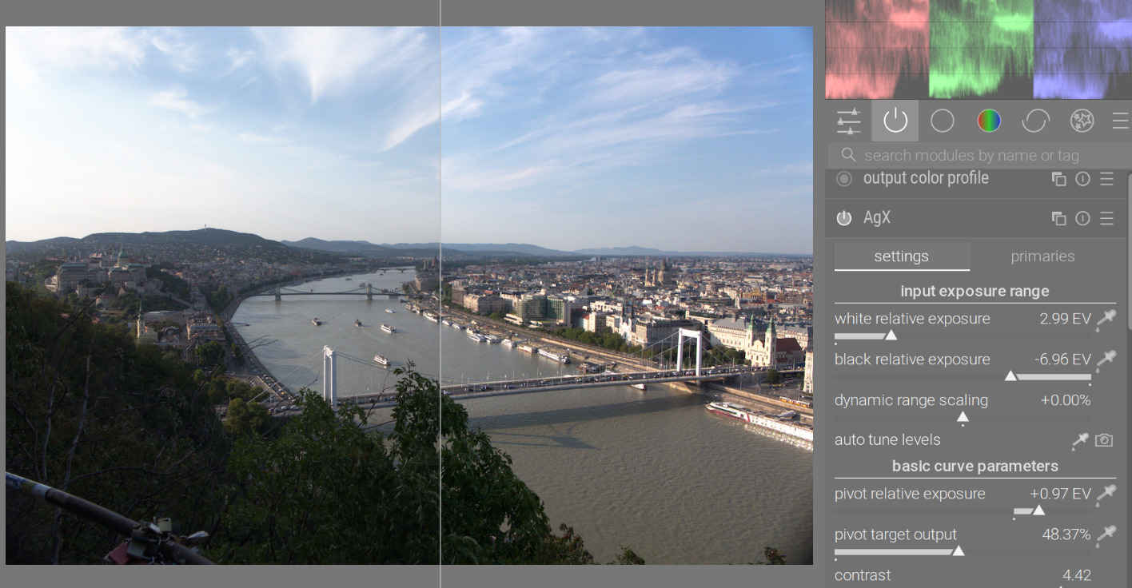Click the camera icon beside auto tune levels
Viewport: 1132px width, 588px height.
pyautogui.click(x=1104, y=440)
